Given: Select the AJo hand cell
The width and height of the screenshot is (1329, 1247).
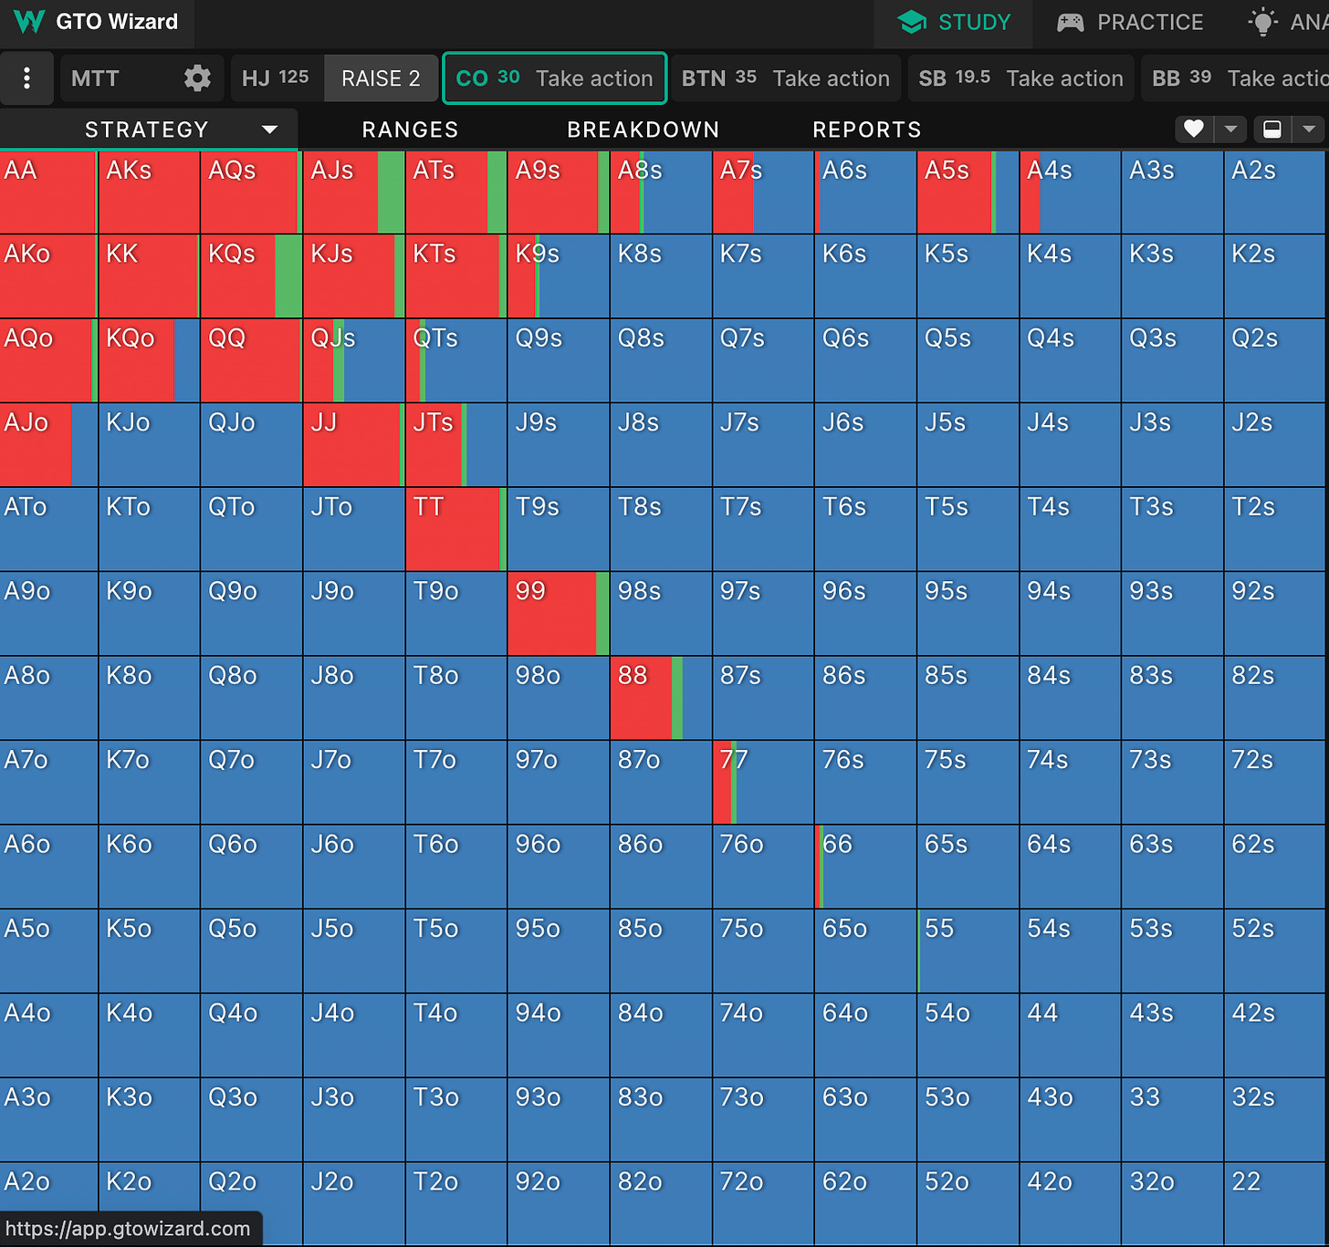Looking at the screenshot, I should point(48,444).
